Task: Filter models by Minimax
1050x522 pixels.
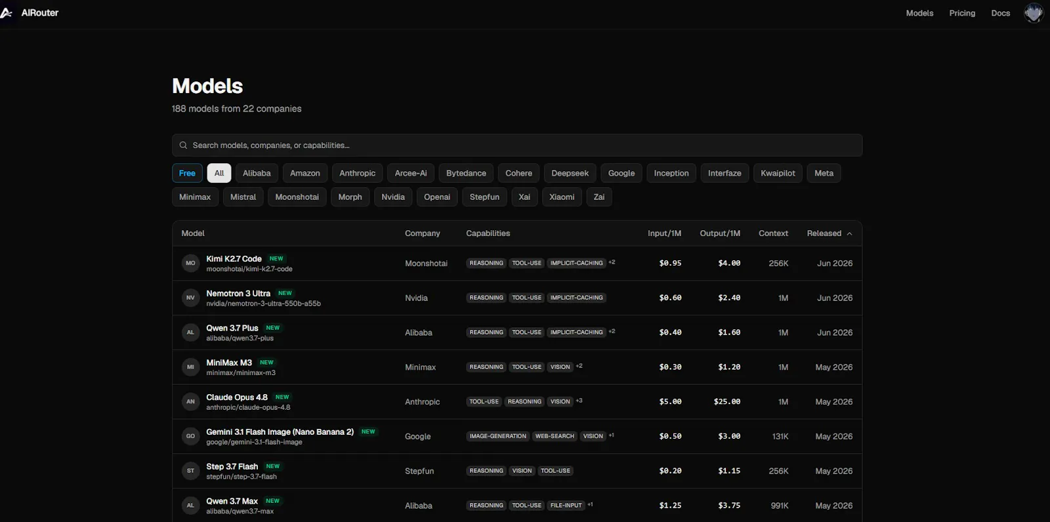Action: pos(195,197)
